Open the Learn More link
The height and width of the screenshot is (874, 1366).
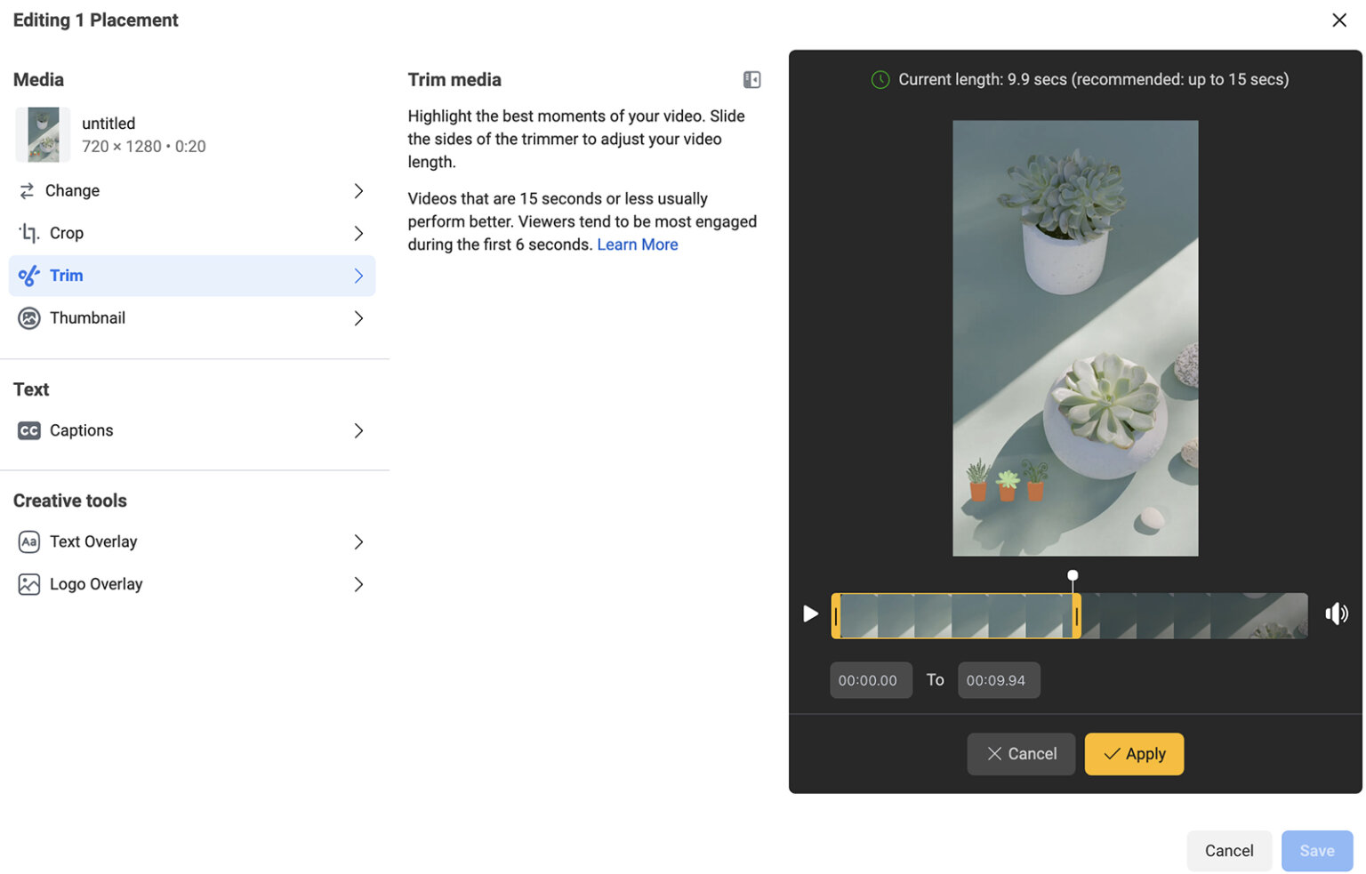637,244
